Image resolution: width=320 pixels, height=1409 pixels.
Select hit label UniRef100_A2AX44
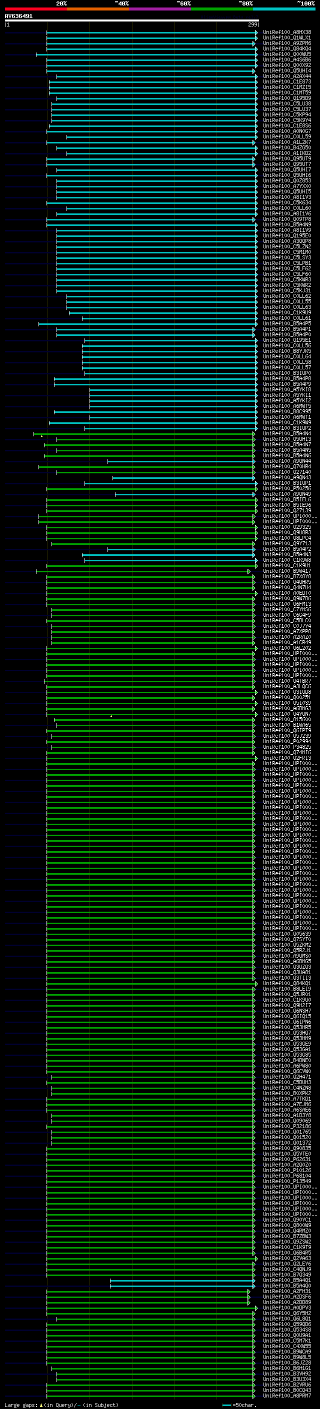tap(286, 76)
